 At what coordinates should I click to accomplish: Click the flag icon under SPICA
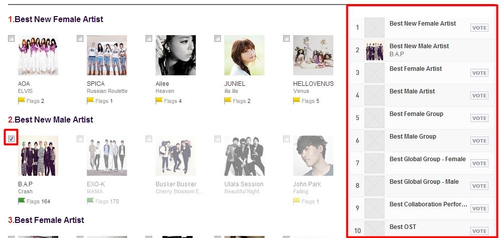click(x=90, y=100)
